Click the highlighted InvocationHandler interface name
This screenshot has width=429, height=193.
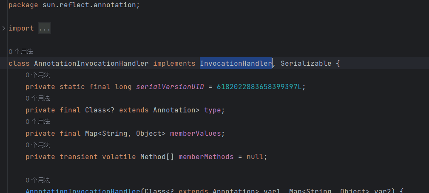click(236, 63)
